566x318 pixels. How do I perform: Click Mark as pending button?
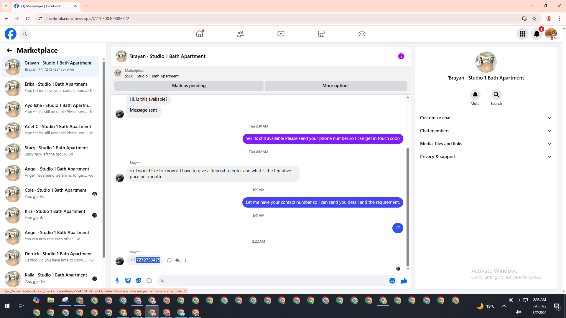click(189, 86)
